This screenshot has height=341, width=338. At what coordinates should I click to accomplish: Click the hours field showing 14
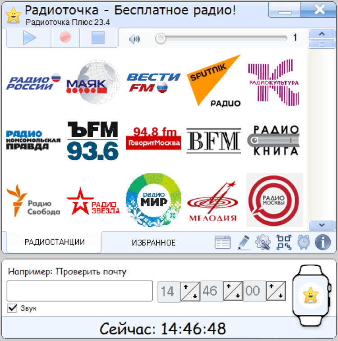pyautogui.click(x=169, y=291)
